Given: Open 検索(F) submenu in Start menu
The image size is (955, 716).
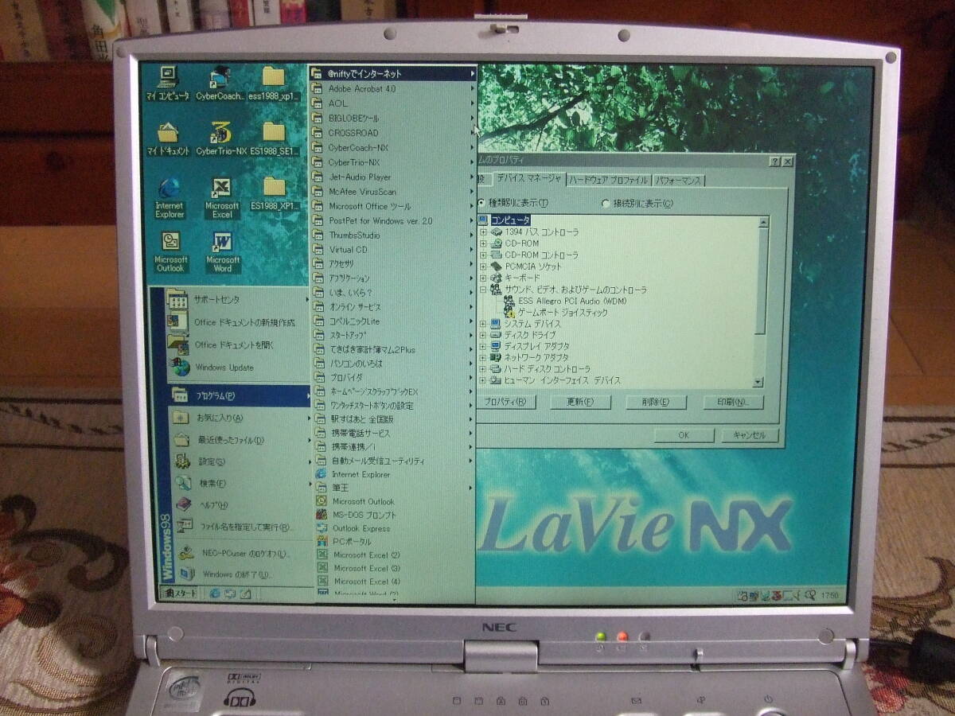Looking at the screenshot, I should [x=241, y=483].
